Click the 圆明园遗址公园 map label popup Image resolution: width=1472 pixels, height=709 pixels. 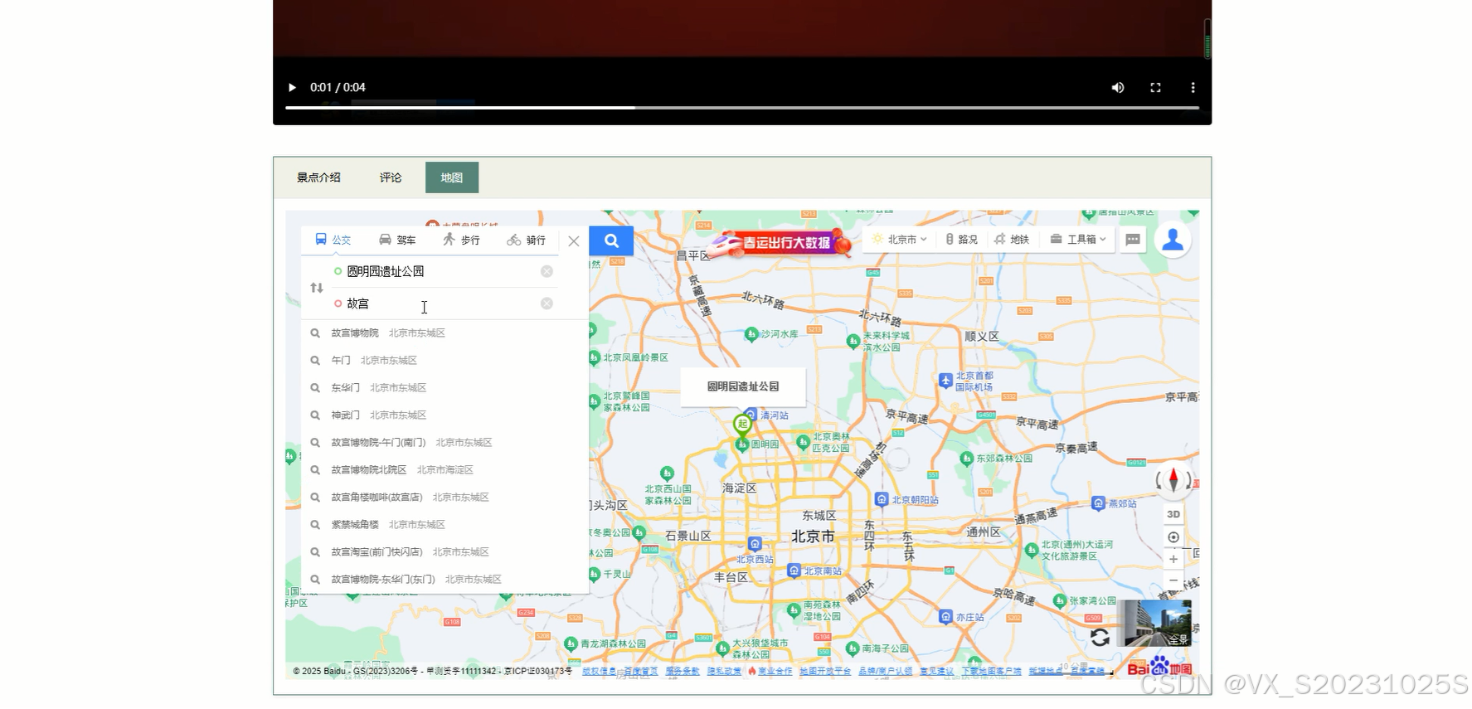tap(743, 386)
